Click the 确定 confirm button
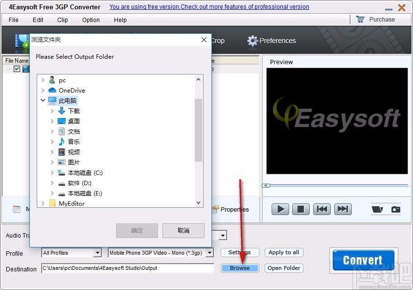 coord(137,231)
